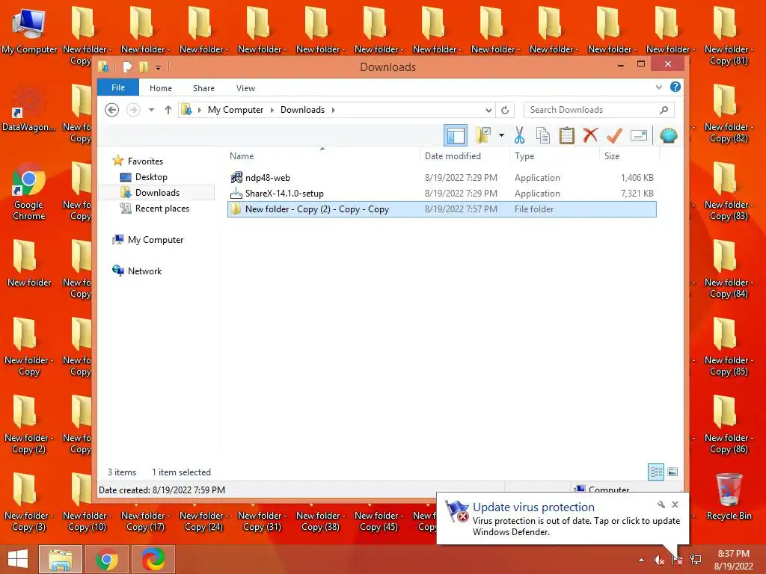Show hidden tray icons arrow
Image resolution: width=766 pixels, height=574 pixels.
(x=641, y=560)
